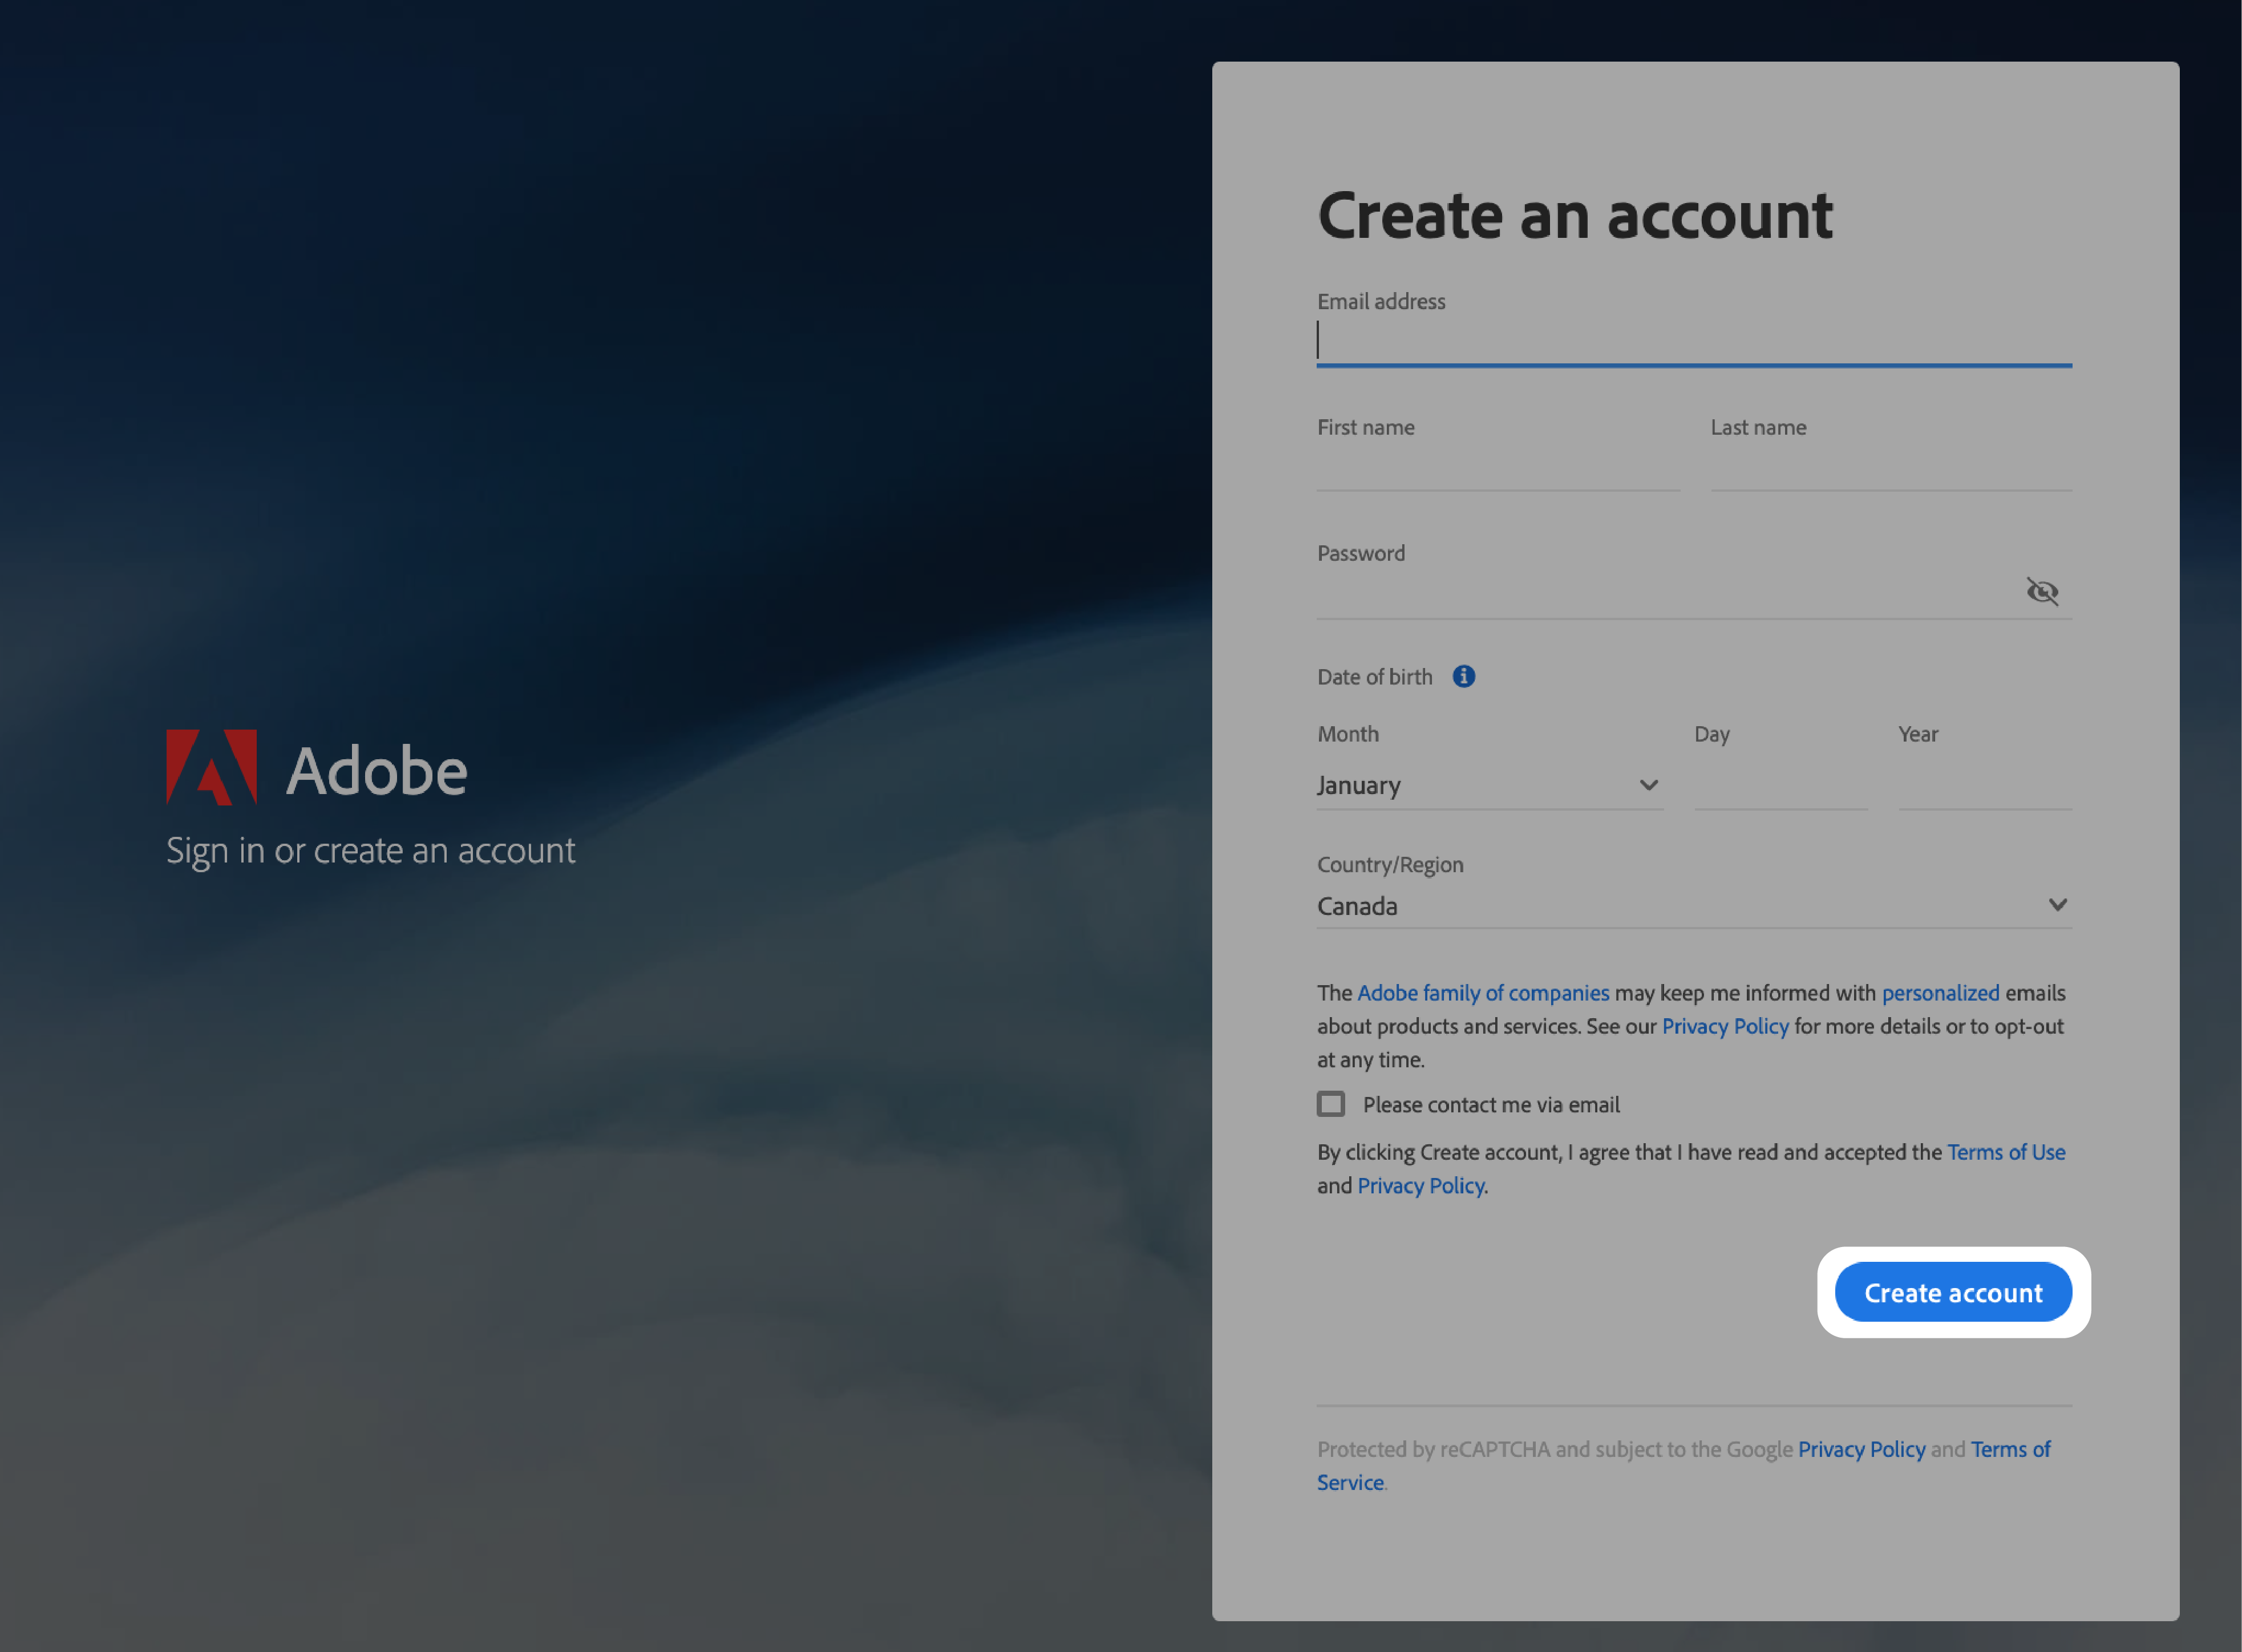2242x1652 pixels.
Task: Open the Terms of Use link
Action: click(x=2005, y=1151)
